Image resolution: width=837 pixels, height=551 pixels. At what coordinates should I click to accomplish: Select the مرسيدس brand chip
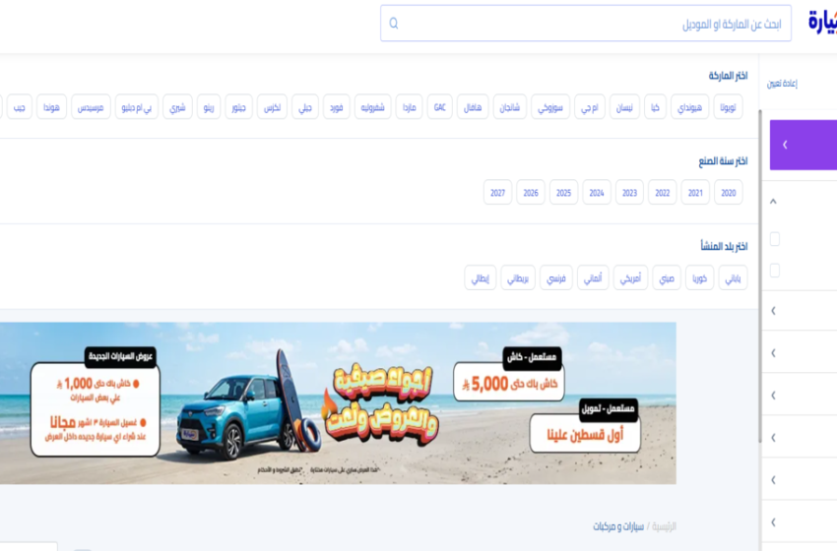[91, 107]
